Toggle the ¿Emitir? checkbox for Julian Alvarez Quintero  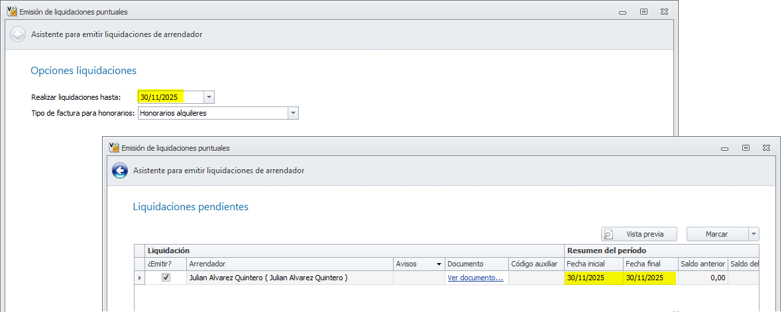[166, 278]
